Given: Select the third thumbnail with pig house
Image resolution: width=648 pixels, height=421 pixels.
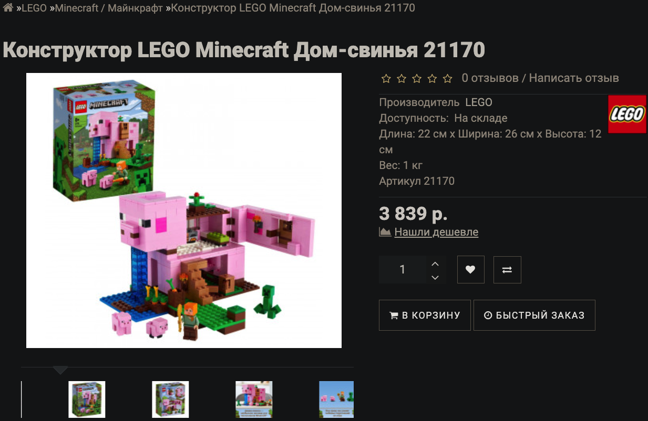Looking at the screenshot, I should click(x=254, y=399).
